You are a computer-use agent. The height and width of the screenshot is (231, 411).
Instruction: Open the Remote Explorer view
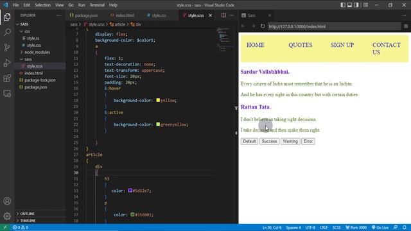coord(7,94)
